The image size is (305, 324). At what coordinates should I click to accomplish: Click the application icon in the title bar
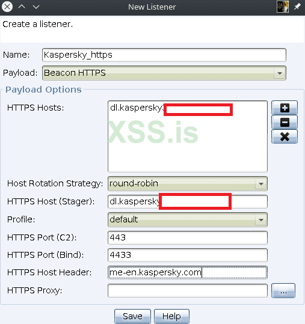coord(283,7)
